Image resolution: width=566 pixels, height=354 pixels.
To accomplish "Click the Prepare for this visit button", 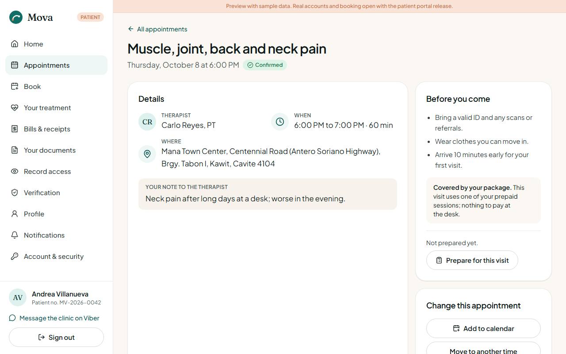I will (x=472, y=260).
